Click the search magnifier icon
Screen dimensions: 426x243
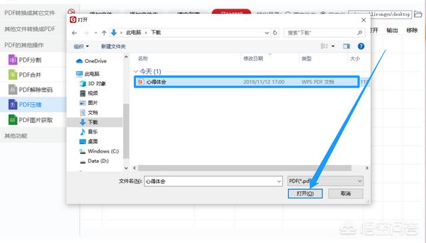[x=359, y=33]
